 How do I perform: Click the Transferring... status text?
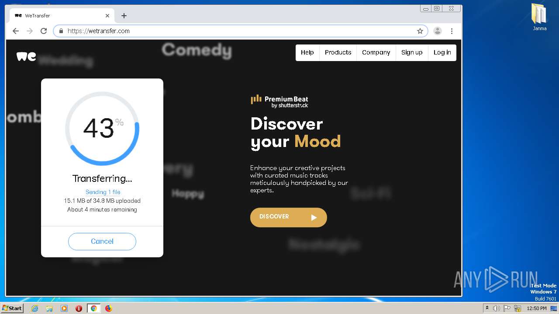[x=102, y=178]
